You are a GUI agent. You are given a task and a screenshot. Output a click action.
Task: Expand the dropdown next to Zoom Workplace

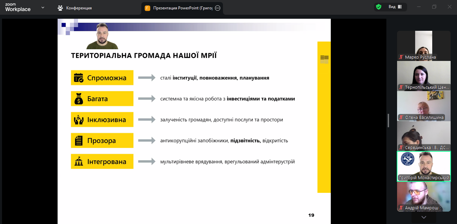click(43, 8)
